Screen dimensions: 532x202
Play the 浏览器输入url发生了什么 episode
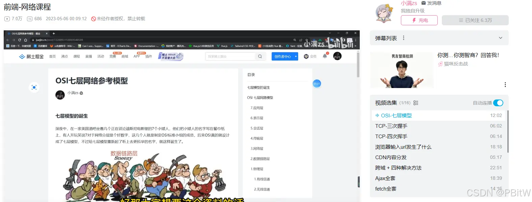point(439,147)
